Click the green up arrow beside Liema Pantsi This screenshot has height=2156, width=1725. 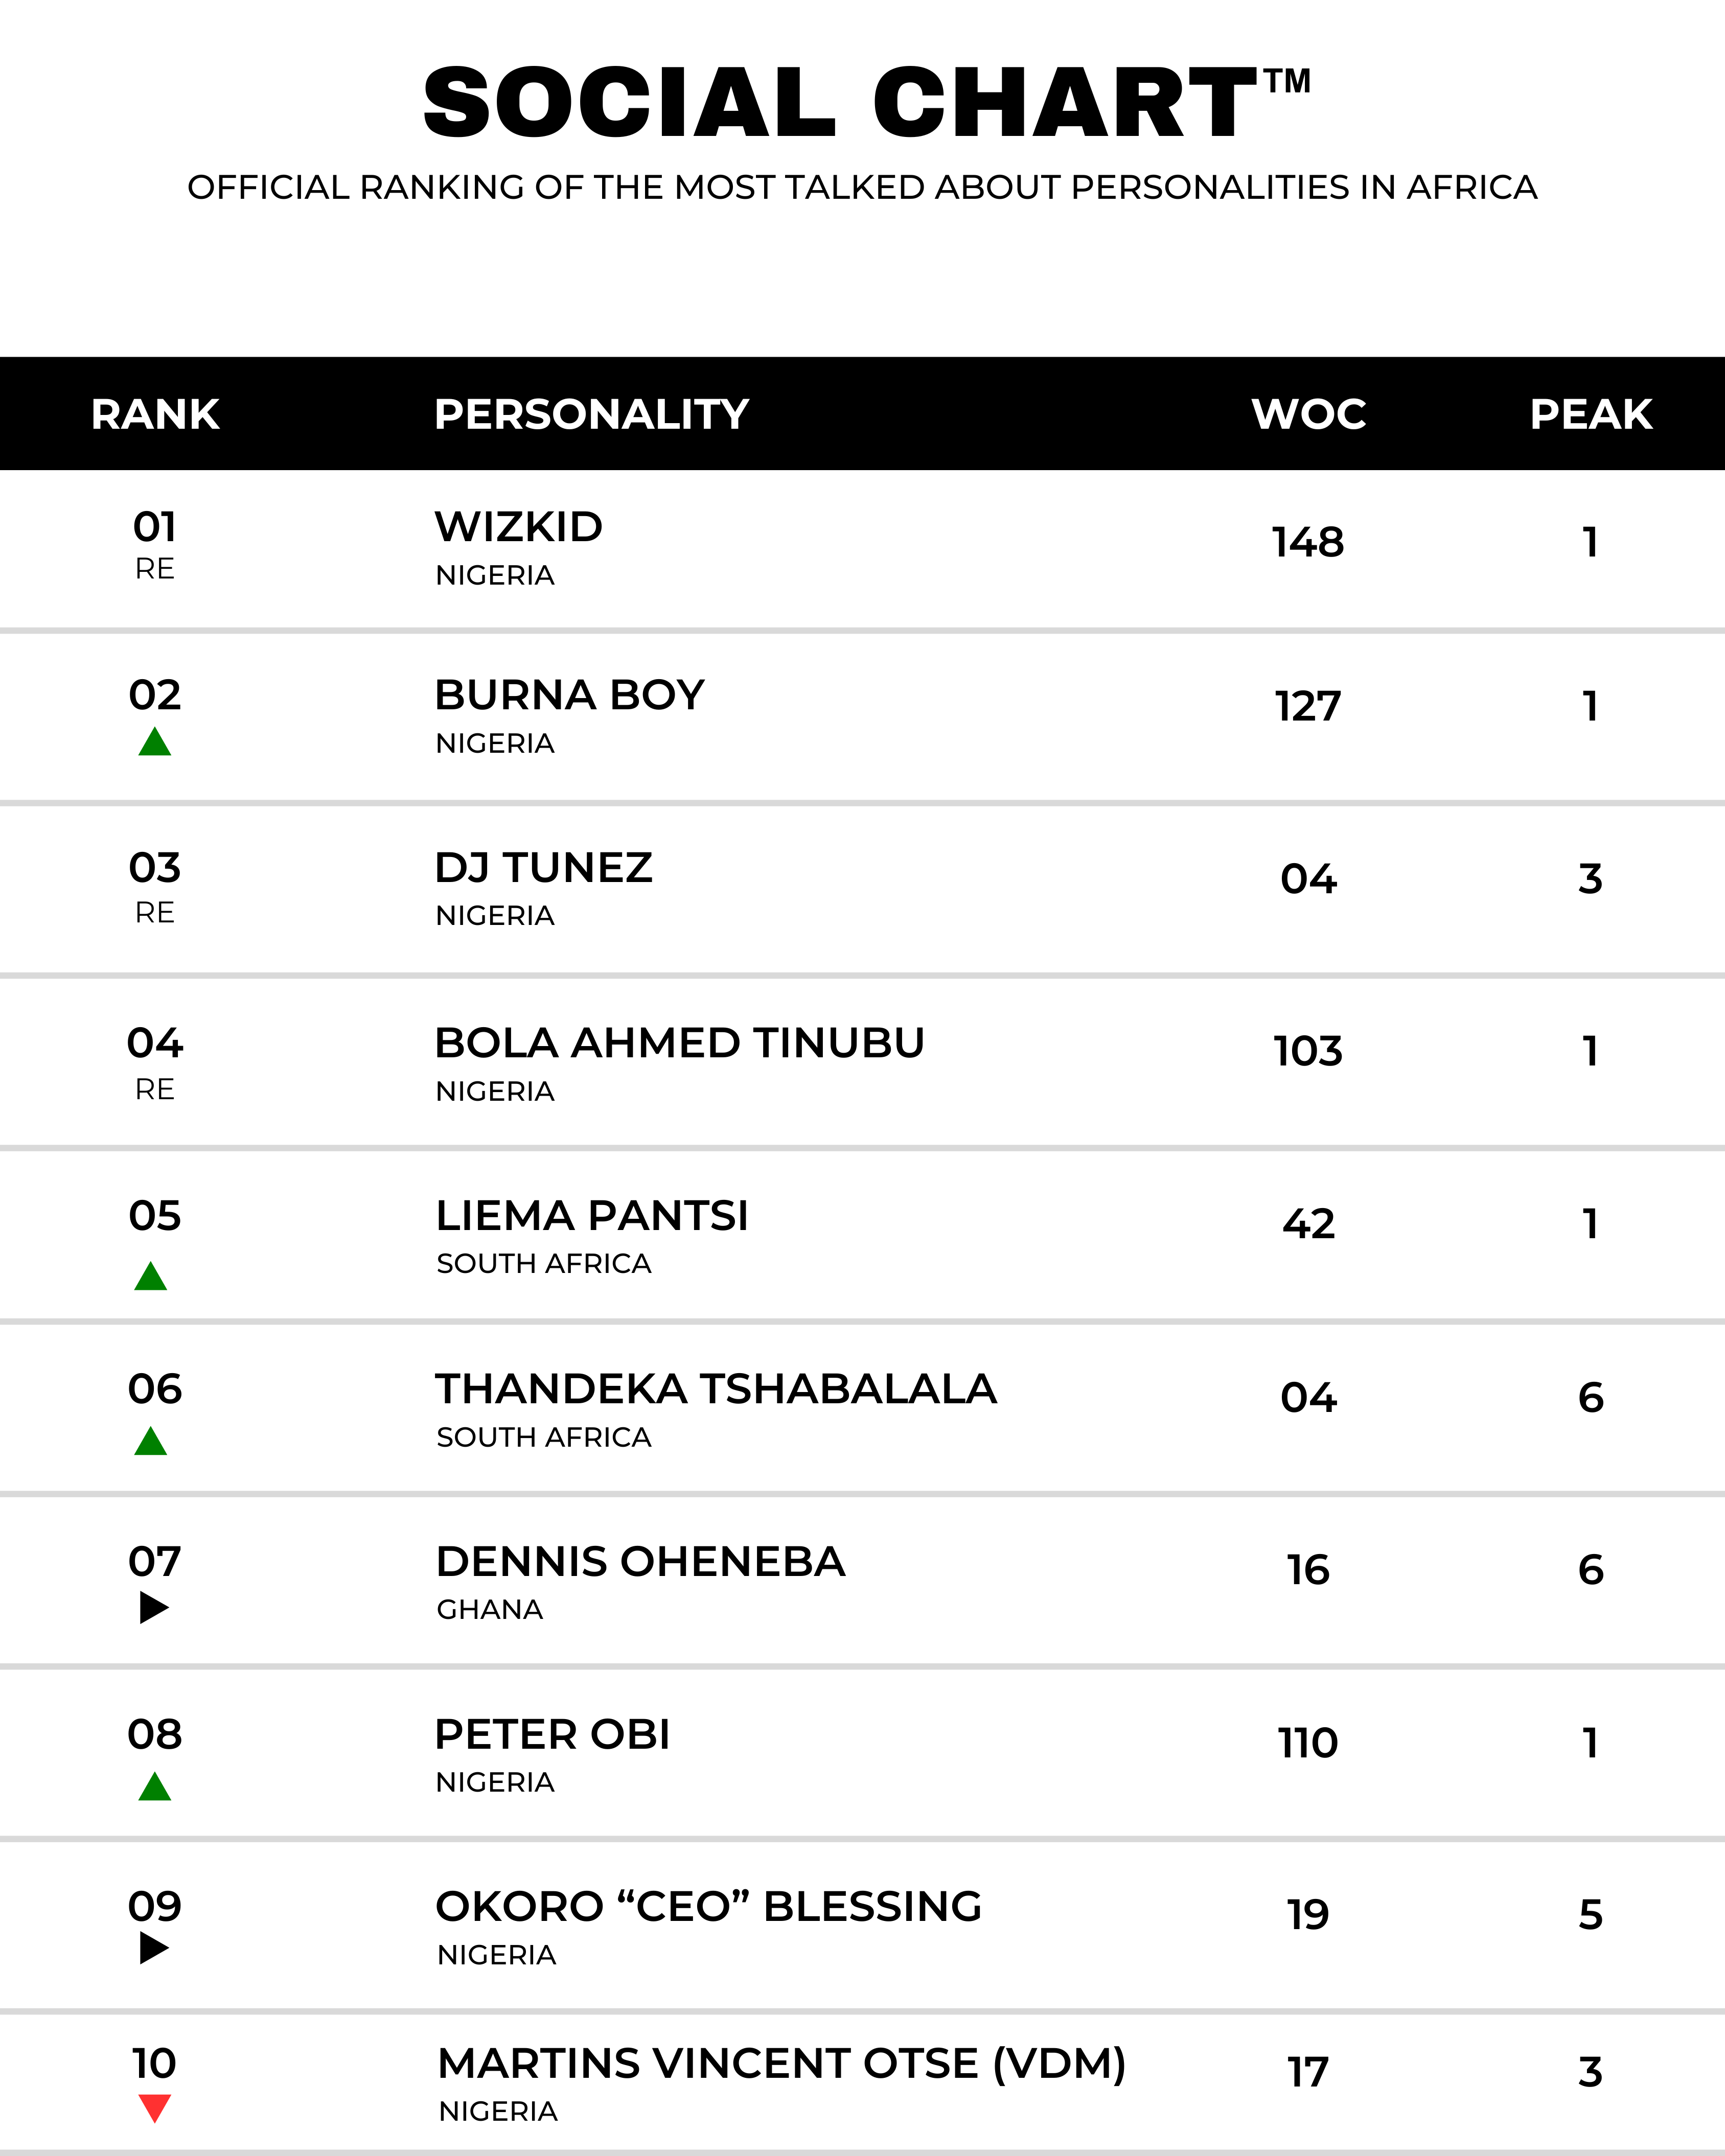coord(151,1277)
